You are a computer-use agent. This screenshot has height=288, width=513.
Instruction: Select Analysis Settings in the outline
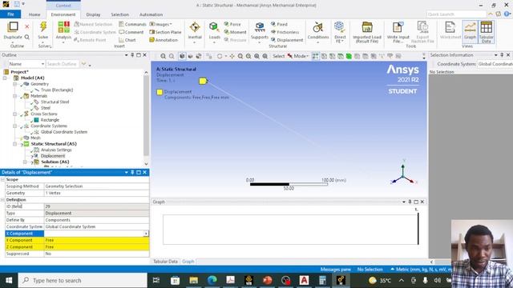coord(56,150)
